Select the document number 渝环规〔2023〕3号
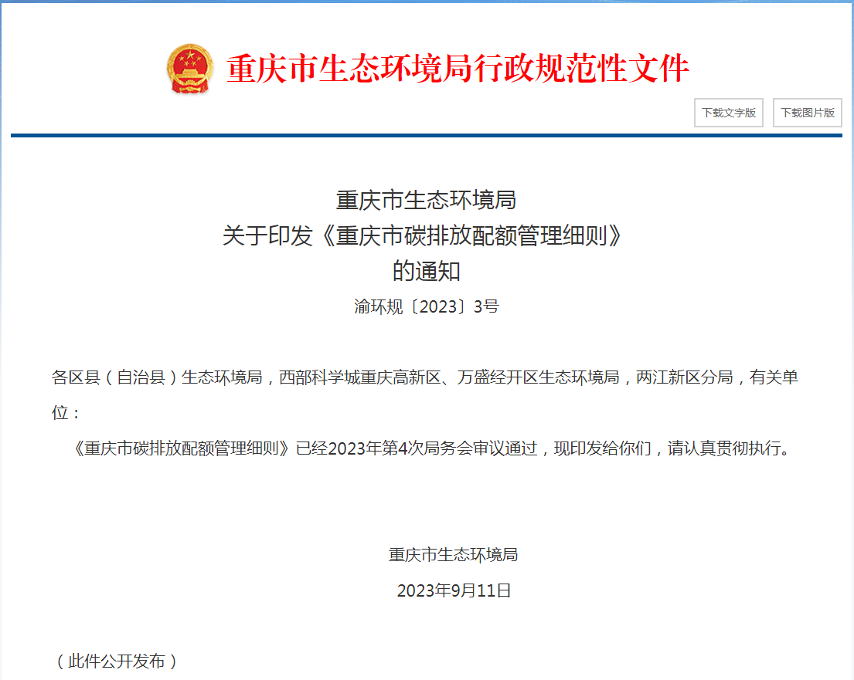Screen dimensions: 854x680 (426, 307)
